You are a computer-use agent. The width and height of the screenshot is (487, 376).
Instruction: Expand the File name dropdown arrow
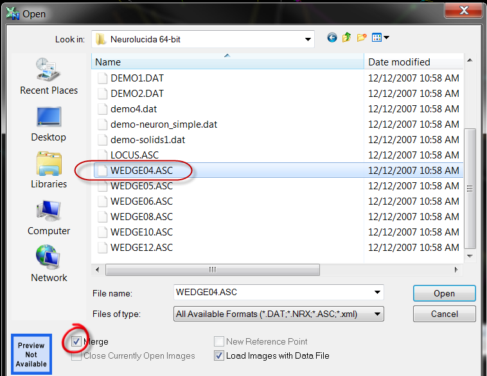[377, 293]
